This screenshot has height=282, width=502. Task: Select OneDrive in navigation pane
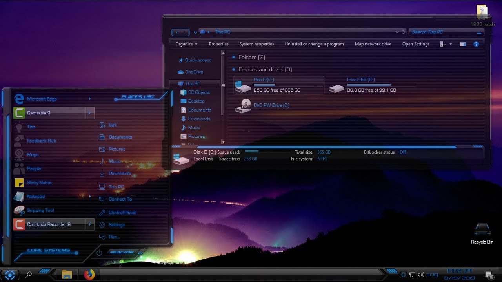coord(190,72)
